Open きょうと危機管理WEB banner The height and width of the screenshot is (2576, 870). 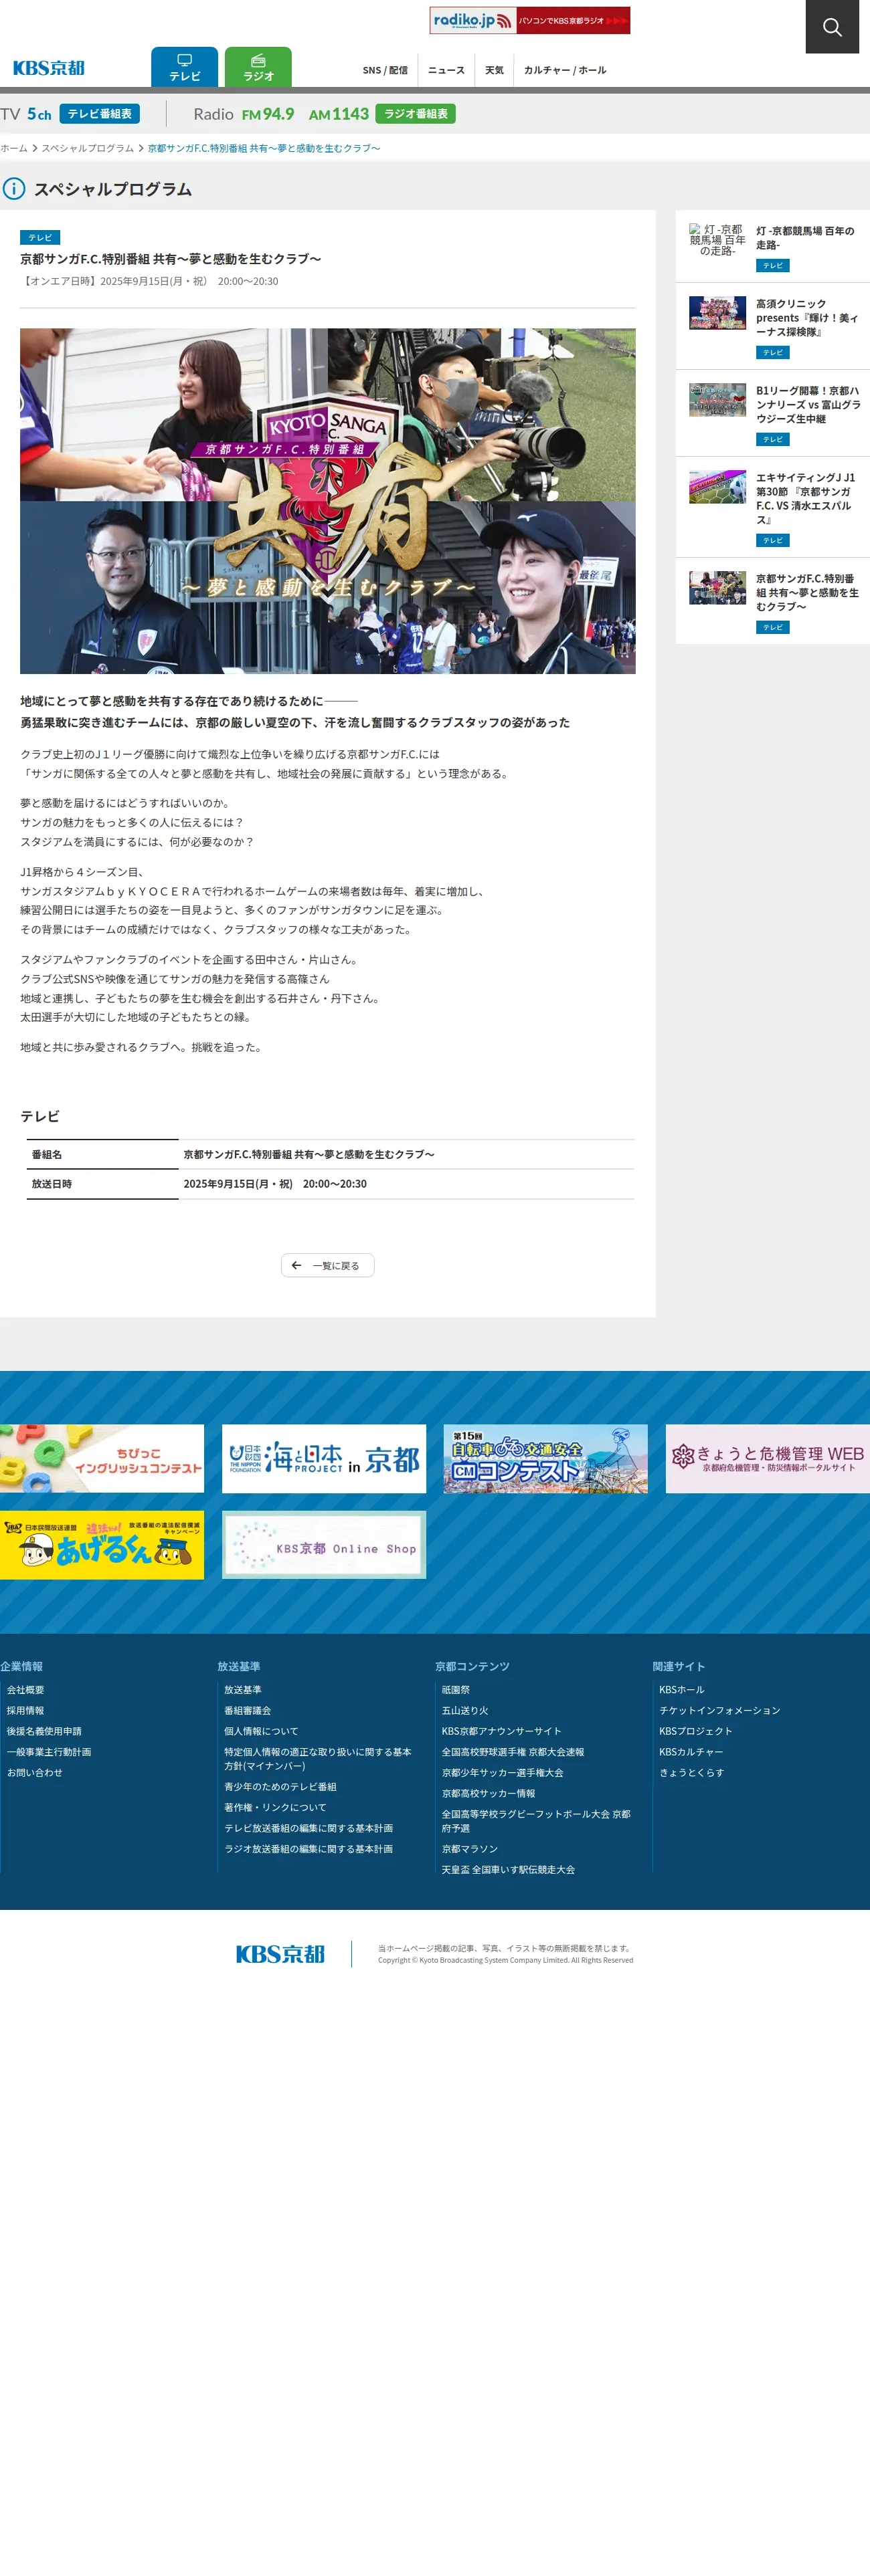(x=768, y=1458)
